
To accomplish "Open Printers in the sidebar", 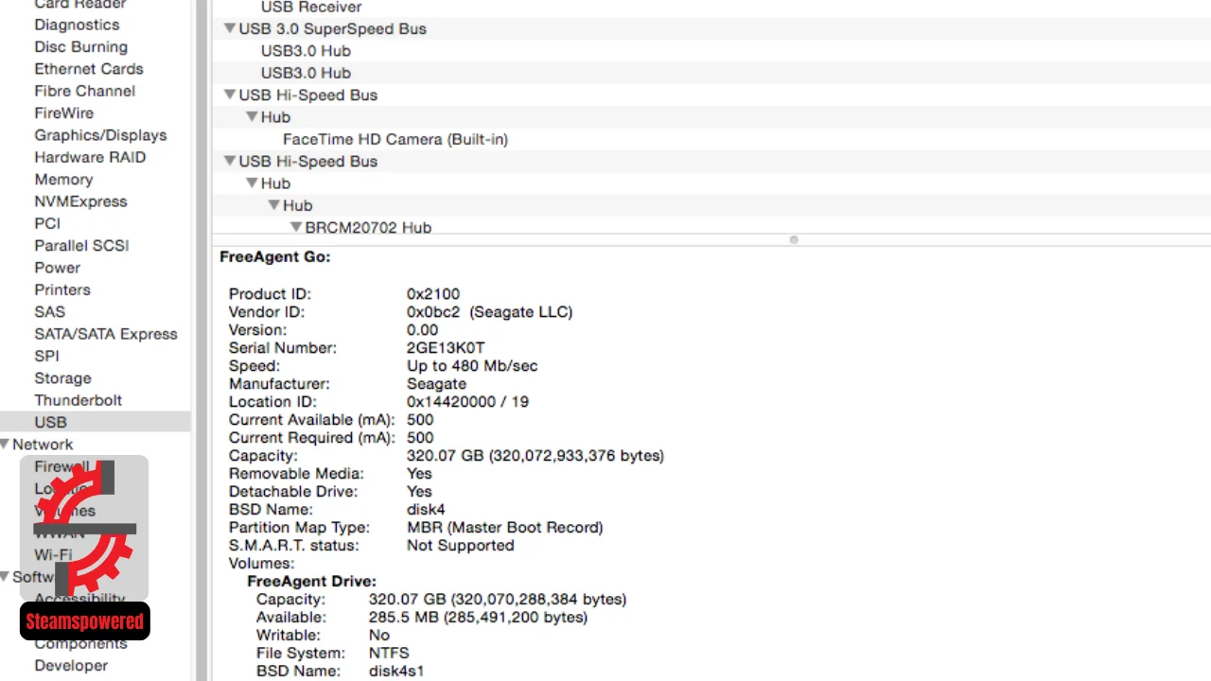I will pyautogui.click(x=62, y=289).
